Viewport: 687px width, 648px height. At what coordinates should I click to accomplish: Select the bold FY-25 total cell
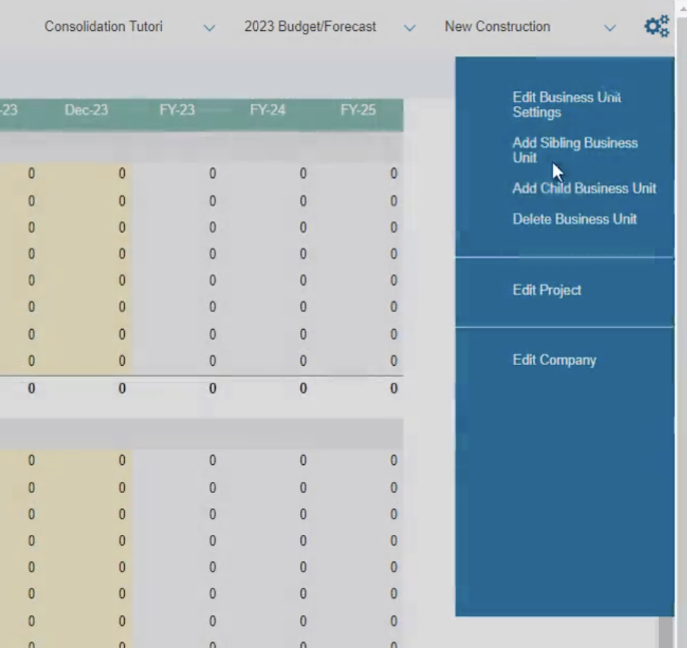393,389
